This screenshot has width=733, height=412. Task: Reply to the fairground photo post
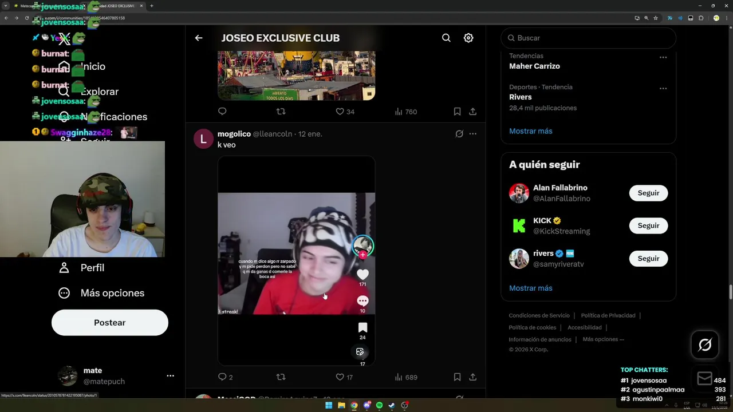(222, 112)
